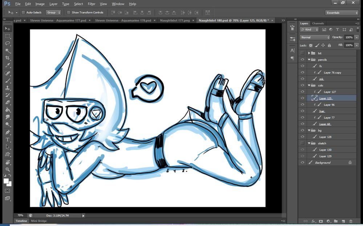The height and width of the screenshot is (226, 363).
Task: Switch to the Channels tab
Action: [x=318, y=24]
